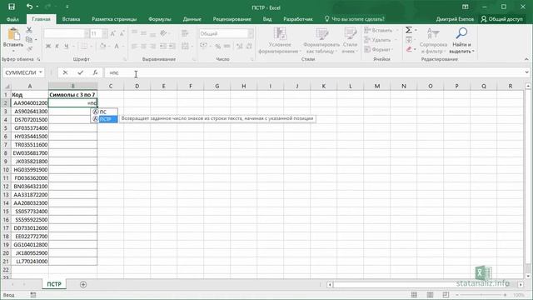
Task: Select ПС in the autocomplete list
Action: (x=104, y=112)
